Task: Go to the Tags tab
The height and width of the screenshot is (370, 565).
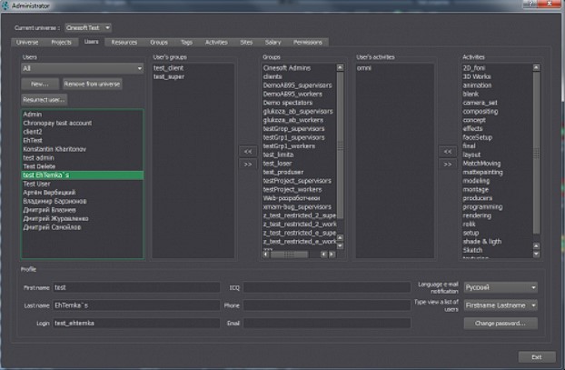Action: pyautogui.click(x=186, y=42)
